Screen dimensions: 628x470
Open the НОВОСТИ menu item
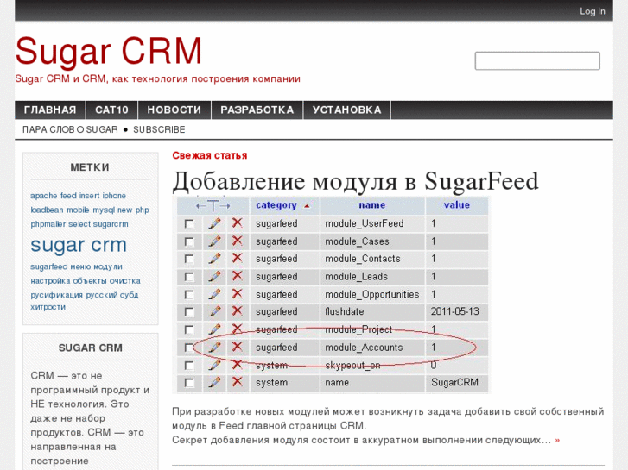click(174, 110)
